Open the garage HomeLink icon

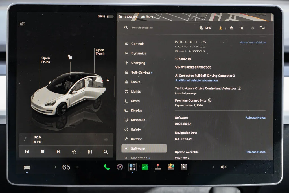(x=231, y=28)
